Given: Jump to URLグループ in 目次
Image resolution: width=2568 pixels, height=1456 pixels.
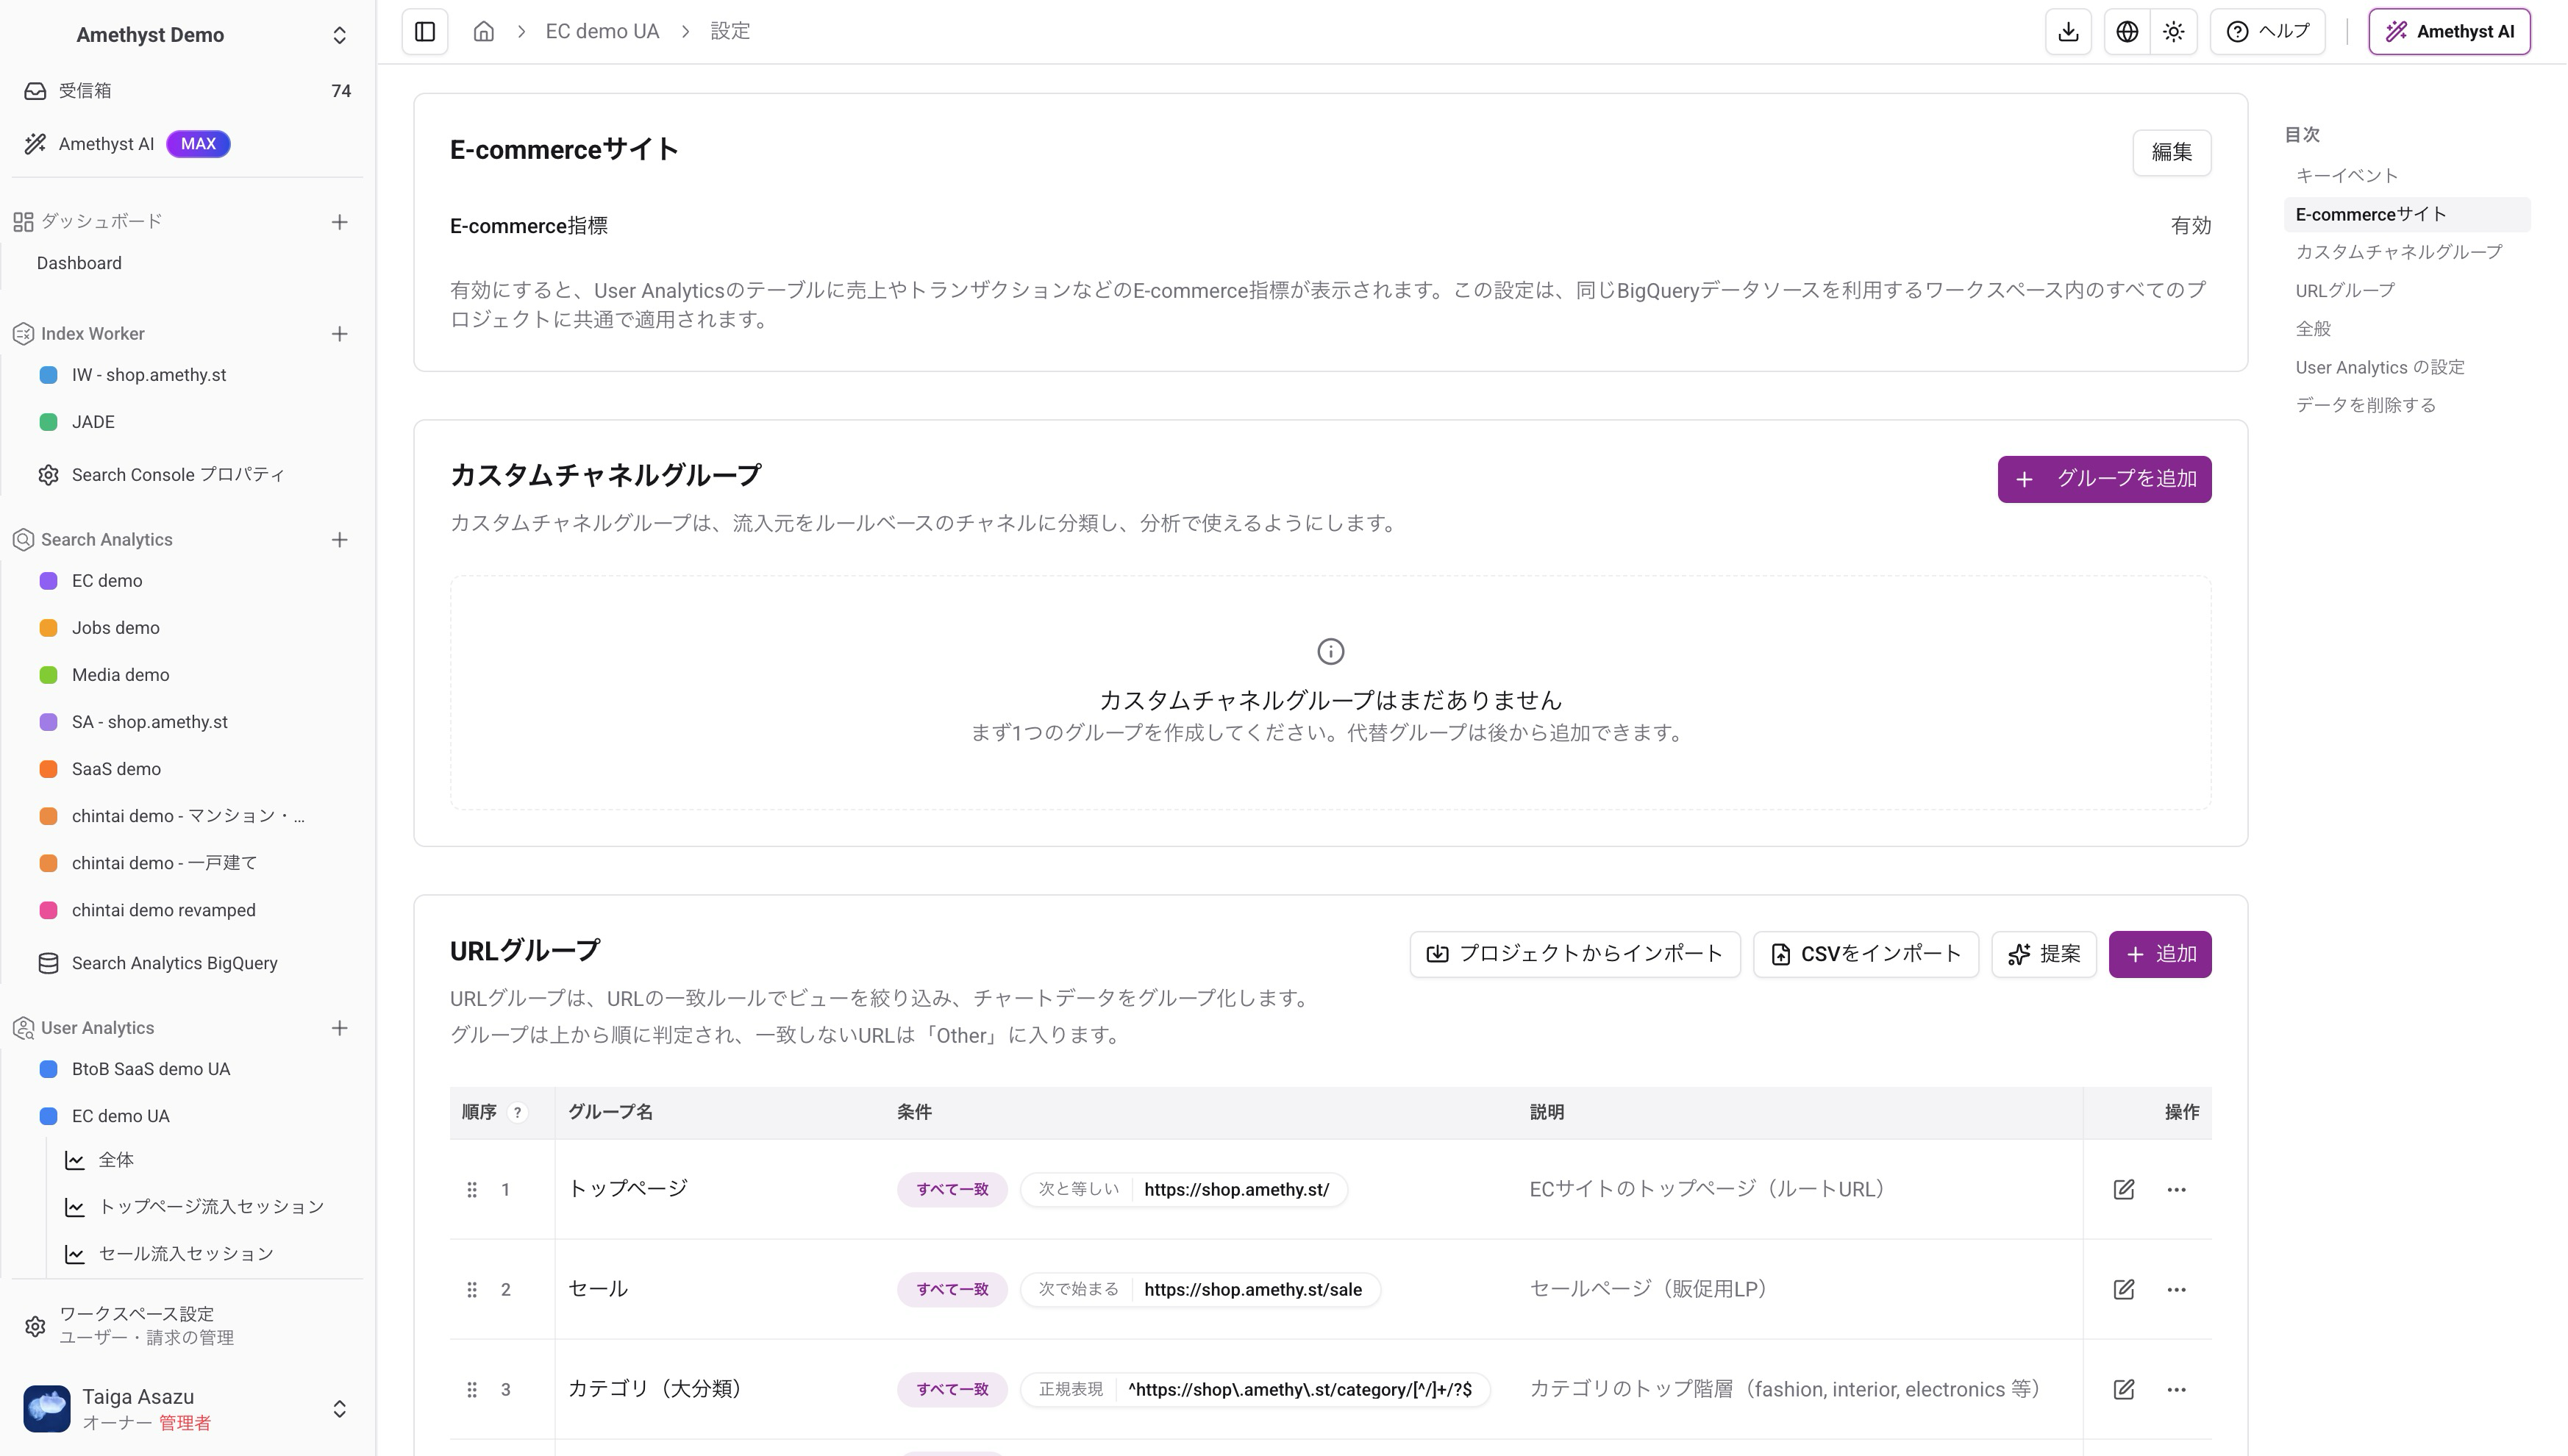Looking at the screenshot, I should (2344, 291).
